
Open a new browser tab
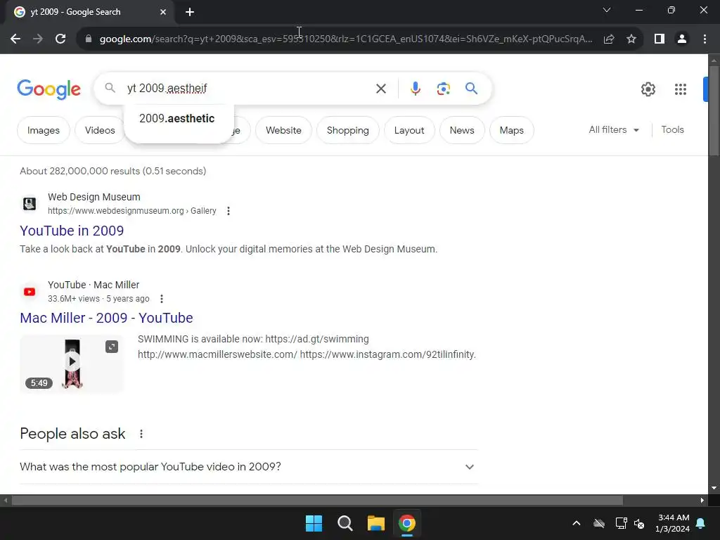(x=190, y=12)
